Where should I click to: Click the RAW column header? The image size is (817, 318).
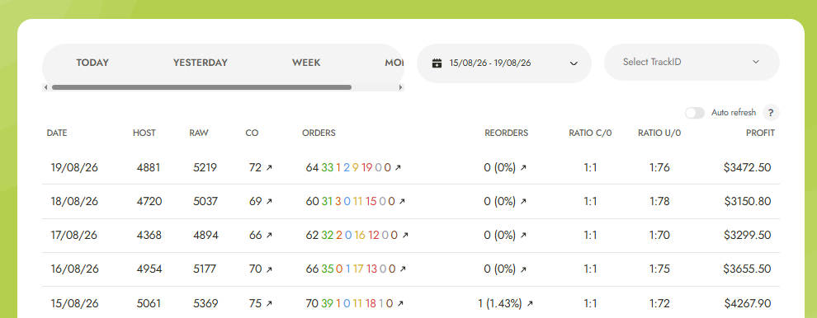tap(199, 133)
